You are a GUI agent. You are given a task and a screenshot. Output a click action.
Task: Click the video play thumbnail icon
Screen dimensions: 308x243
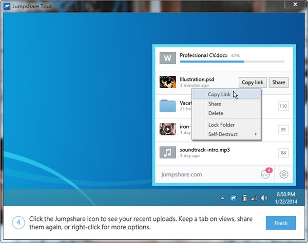click(168, 129)
